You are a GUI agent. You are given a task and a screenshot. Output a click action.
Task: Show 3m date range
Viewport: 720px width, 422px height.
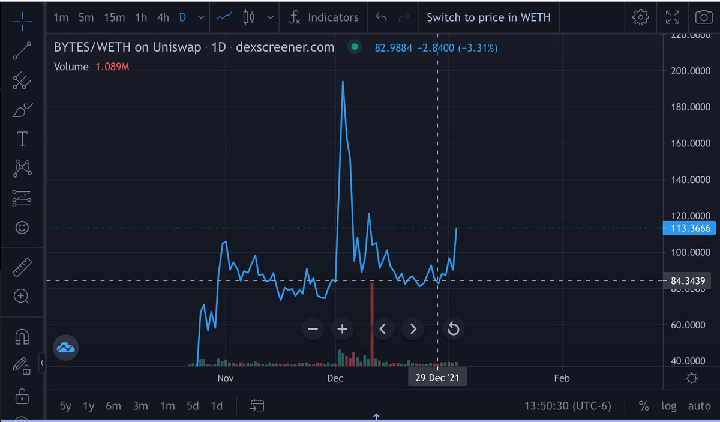(140, 406)
